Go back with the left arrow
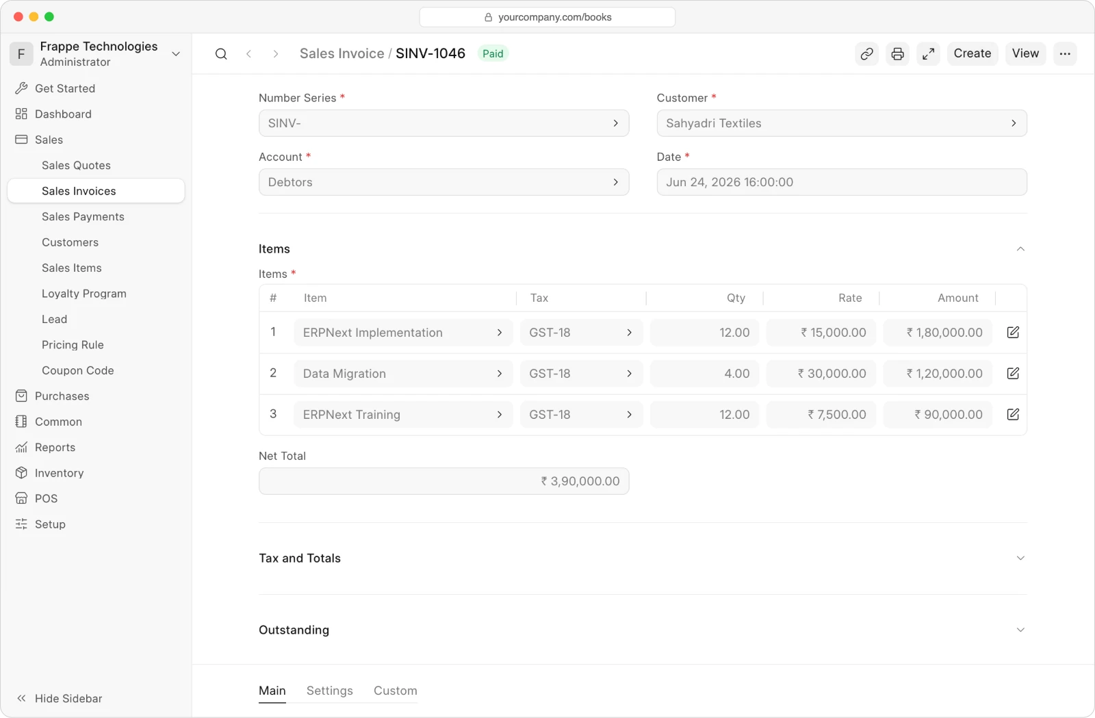 point(249,53)
